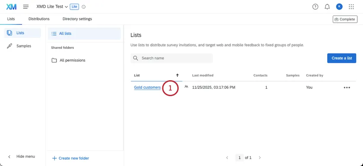The width and height of the screenshot is (363, 166).
Task: Open the XMD Lite Test directory dropdown
Action: (x=52, y=7)
